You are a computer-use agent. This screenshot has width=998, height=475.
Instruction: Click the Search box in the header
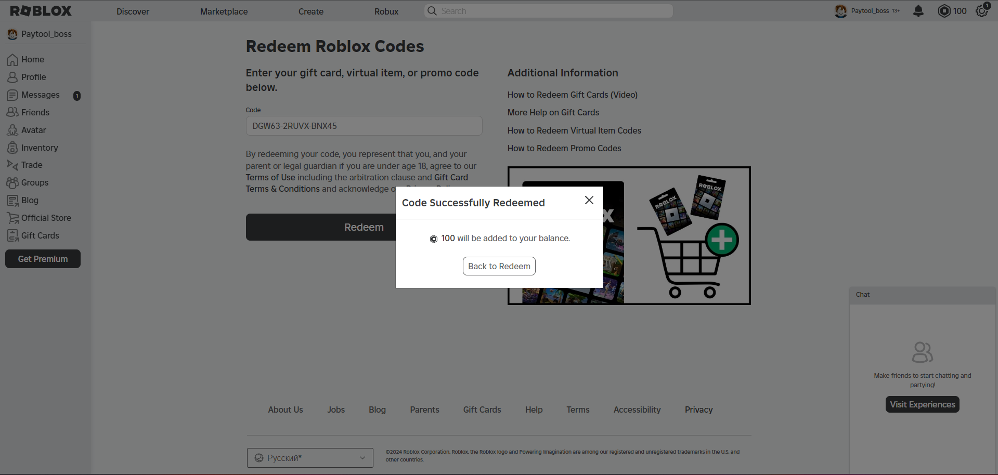549,11
